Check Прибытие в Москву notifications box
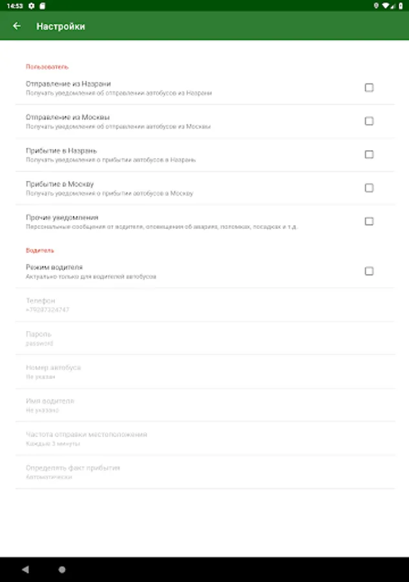Screen dimensions: 409x582 click(x=369, y=188)
